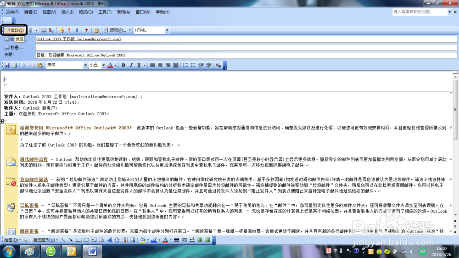Click the decrease indent icon
Viewport: 459px width, 258px height.
click(201, 65)
